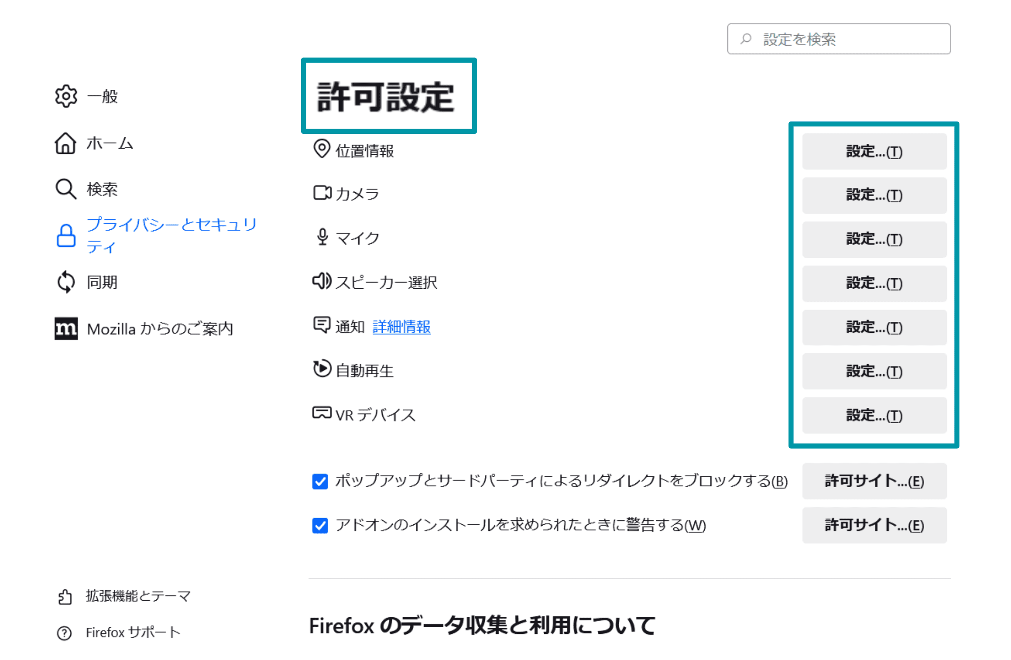Open the 詳細情報 link beside 通知
This screenshot has width=1011, height=660.
click(x=401, y=326)
